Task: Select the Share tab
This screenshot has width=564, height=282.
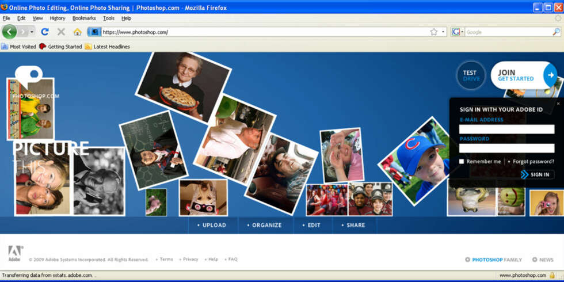Action: click(353, 225)
